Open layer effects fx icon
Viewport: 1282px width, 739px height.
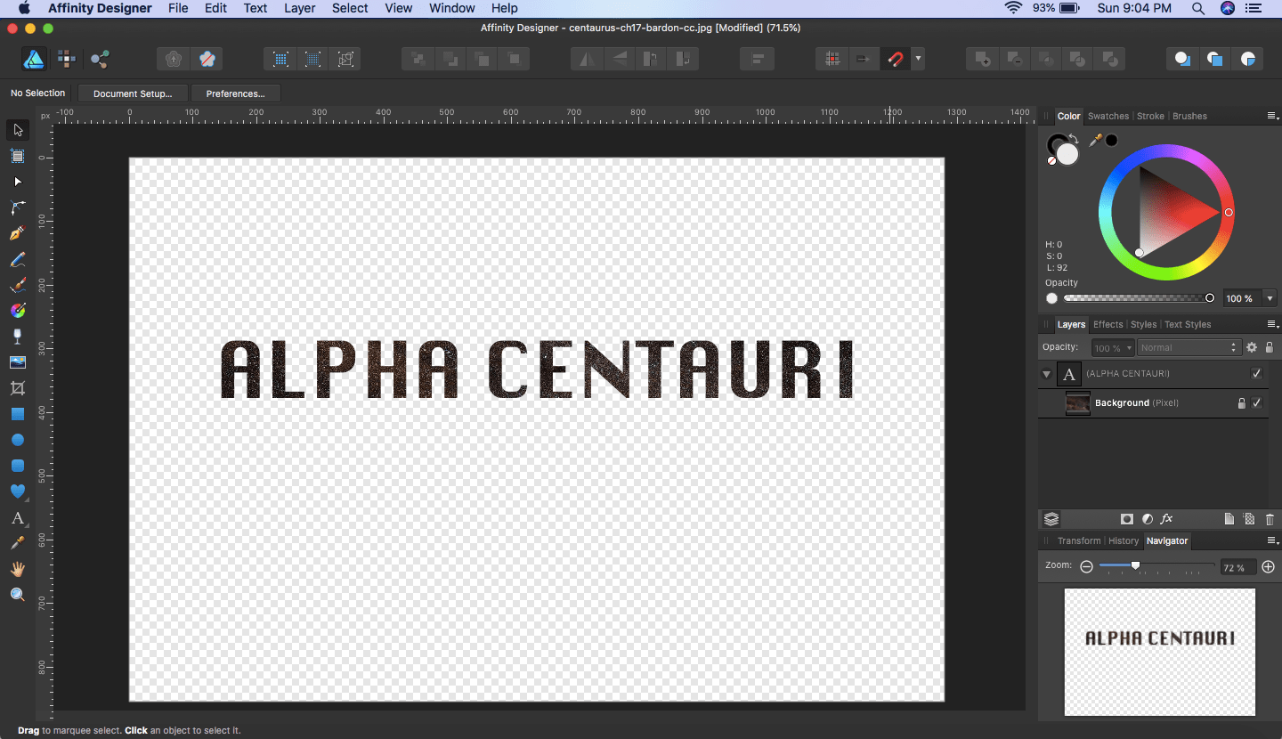[1166, 519]
